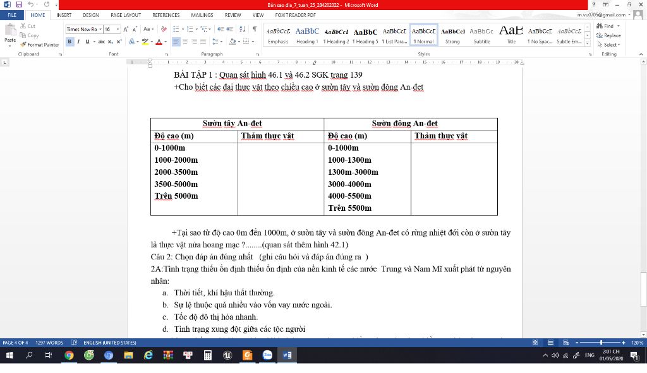Switch to Read Mode view icon
Image resolution: width=647 pixels, height=373 pixels.
click(535, 343)
